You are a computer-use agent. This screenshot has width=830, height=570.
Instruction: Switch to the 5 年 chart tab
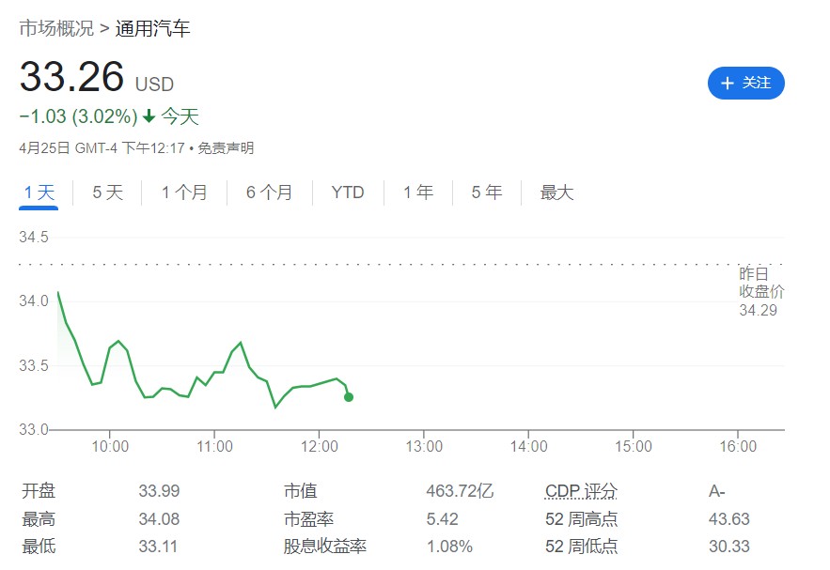(487, 193)
